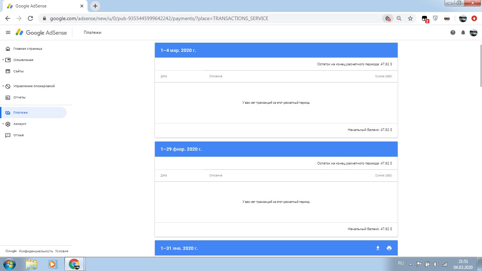Click the Chrome taskbar icon
Screen dimensions: 482x271
[74, 264]
